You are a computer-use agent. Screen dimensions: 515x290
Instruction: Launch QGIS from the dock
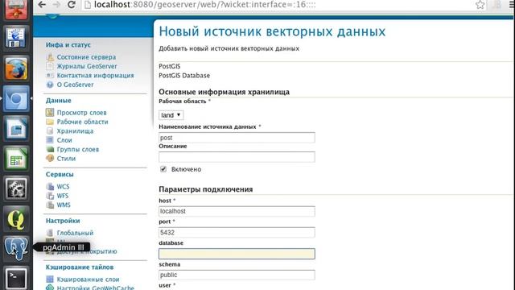[16, 219]
